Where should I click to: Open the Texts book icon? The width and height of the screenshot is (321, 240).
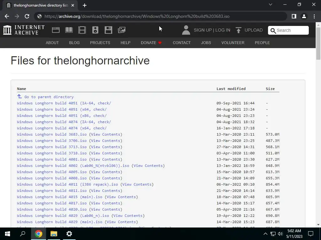coord(69,30)
